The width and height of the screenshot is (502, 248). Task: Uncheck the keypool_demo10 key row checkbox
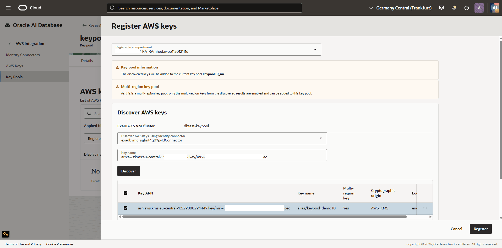[126, 208]
